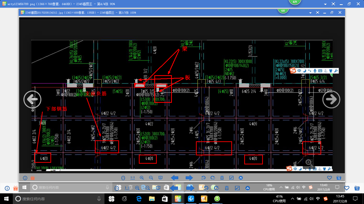This screenshot has height=204, width=364.
Task: Toggle moon half-width mode on Sogou bar beside KL22a label
Action: coord(305,71)
